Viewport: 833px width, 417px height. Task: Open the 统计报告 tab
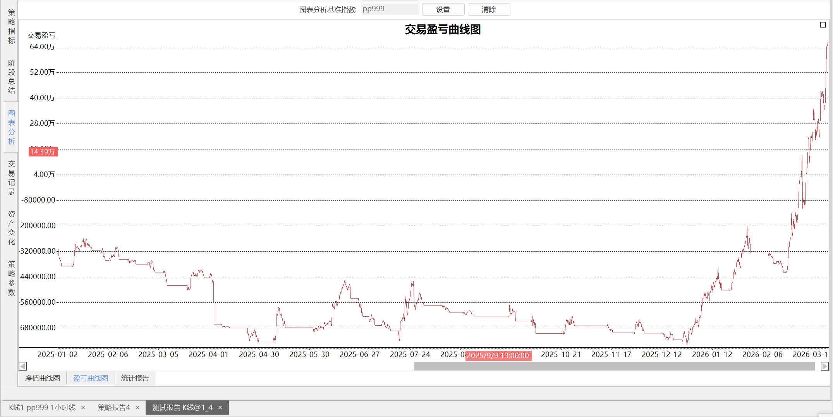[x=135, y=378]
